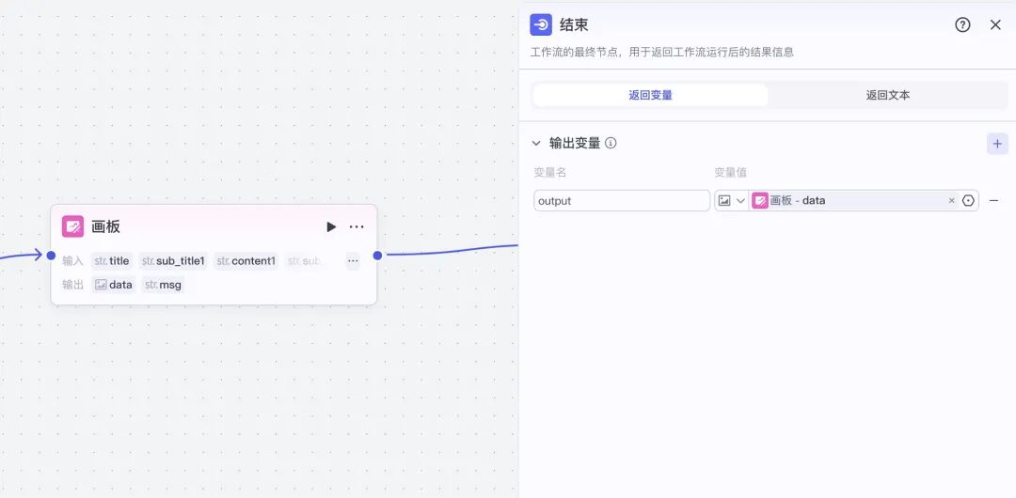Click the pink 画板 node icon
This screenshot has width=1016, height=498.
point(72,226)
